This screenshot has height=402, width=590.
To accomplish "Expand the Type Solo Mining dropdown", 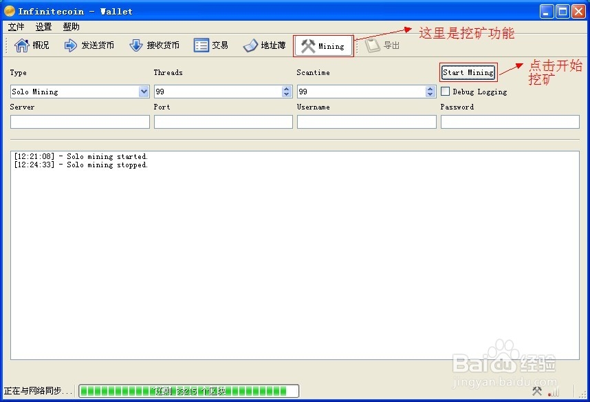I will click(x=144, y=92).
